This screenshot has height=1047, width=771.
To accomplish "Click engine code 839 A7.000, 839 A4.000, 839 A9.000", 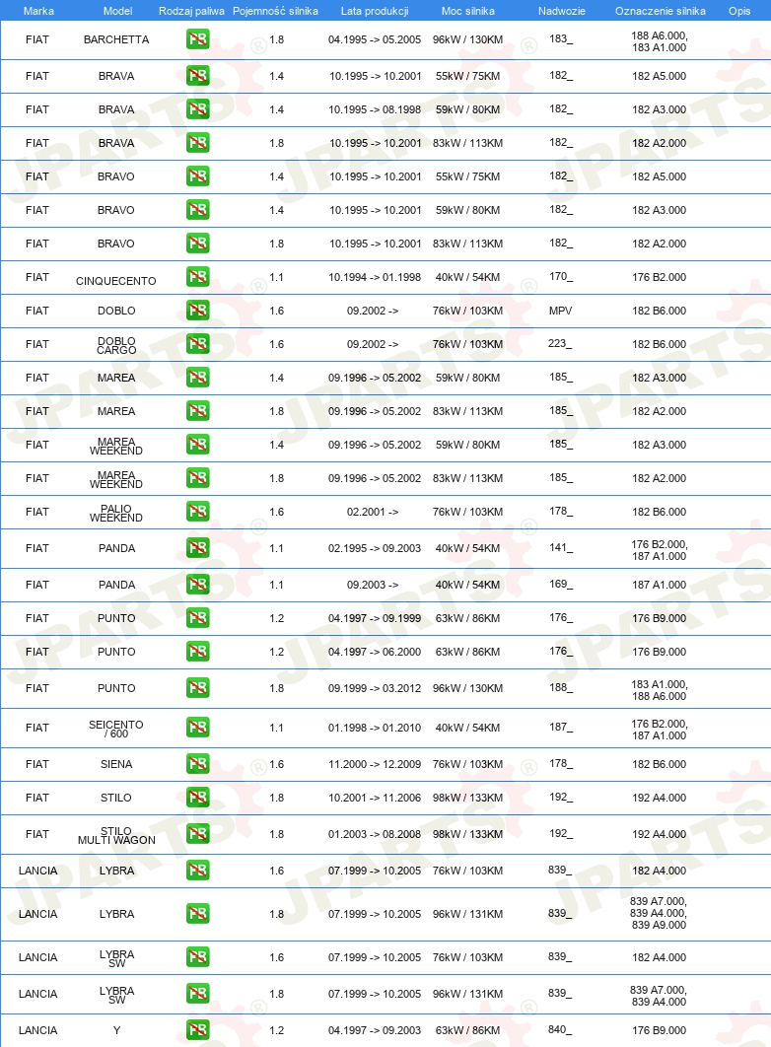I will pos(659,913).
